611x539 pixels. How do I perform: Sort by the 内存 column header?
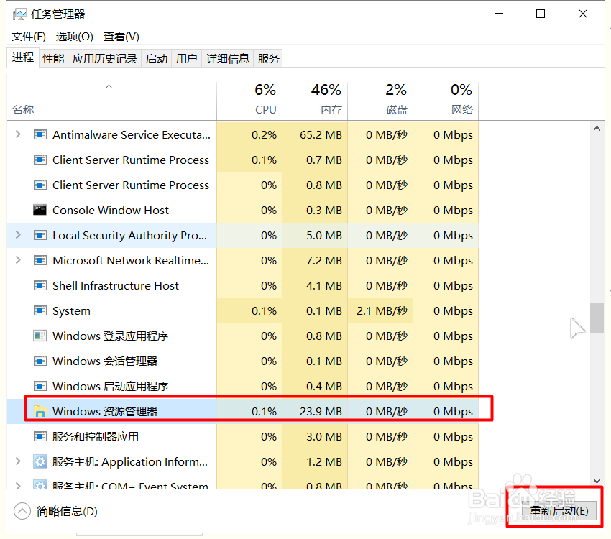click(315, 101)
